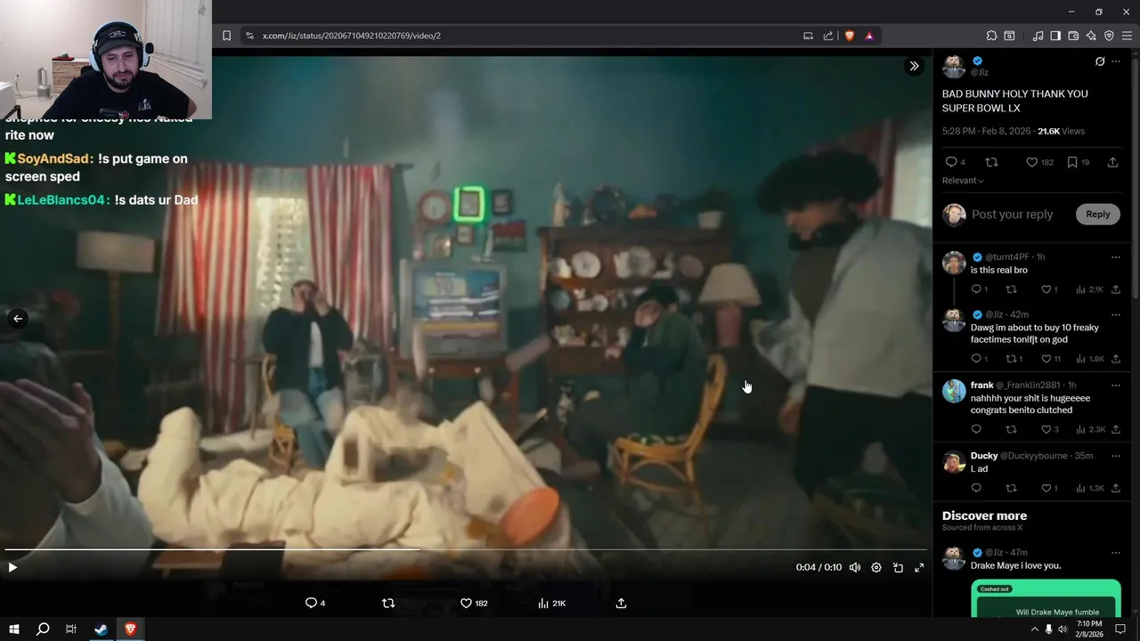Open more options on Ducky's reply

1116,456
